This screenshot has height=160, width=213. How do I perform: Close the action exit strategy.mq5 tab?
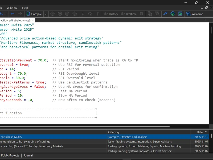tap(32, 20)
